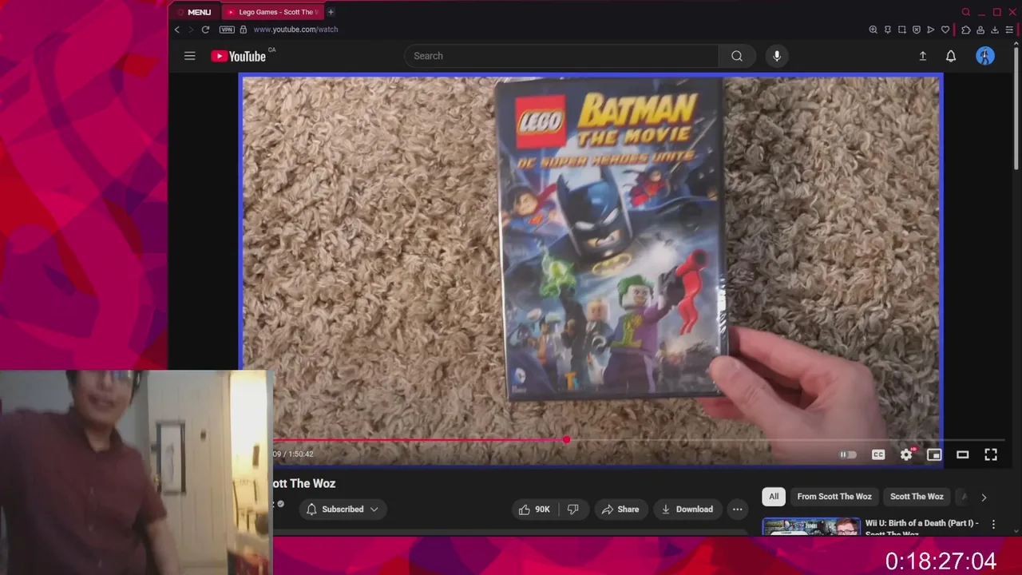
Task: Open the easy setup sliders icon
Action: (1009, 30)
